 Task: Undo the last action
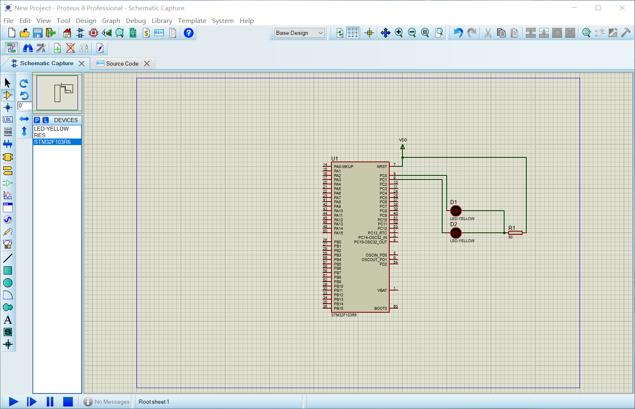point(458,33)
